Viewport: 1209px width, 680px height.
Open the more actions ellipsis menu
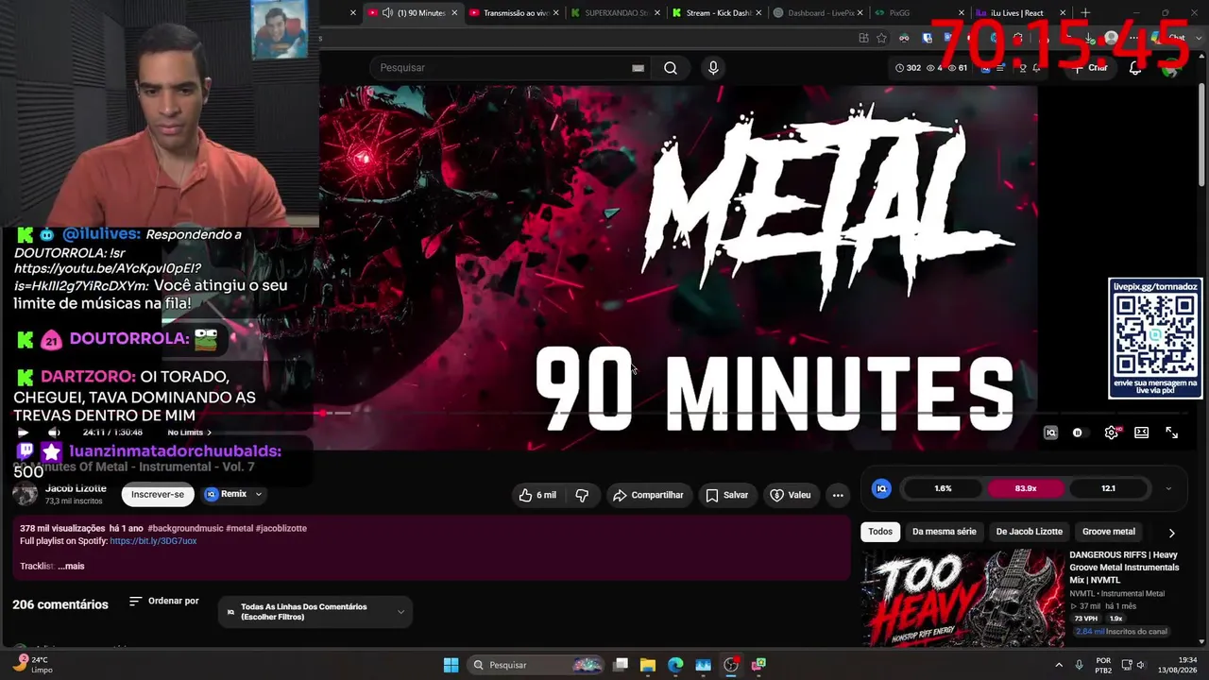(838, 495)
